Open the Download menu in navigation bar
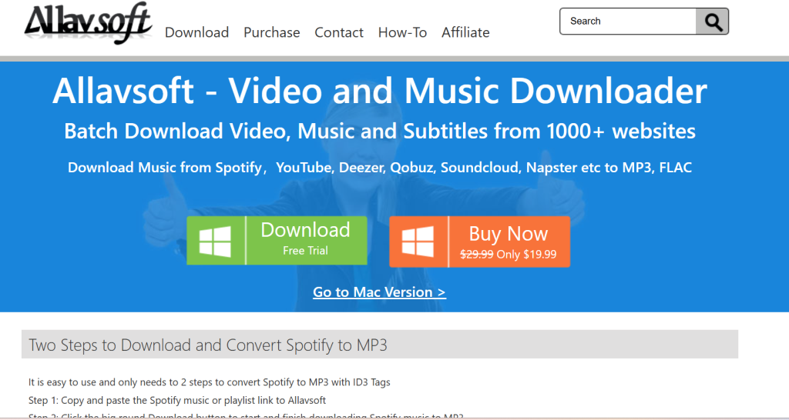This screenshot has height=420, width=789. pyautogui.click(x=196, y=32)
